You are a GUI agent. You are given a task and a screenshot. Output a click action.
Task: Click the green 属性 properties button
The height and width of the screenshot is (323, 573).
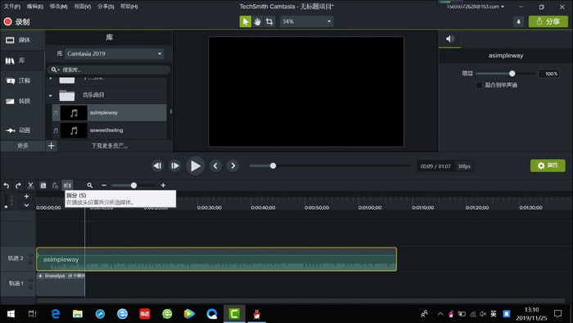pyautogui.click(x=548, y=166)
